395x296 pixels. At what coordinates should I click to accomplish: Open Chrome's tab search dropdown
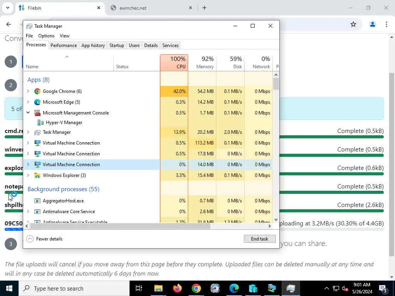pos(8,8)
